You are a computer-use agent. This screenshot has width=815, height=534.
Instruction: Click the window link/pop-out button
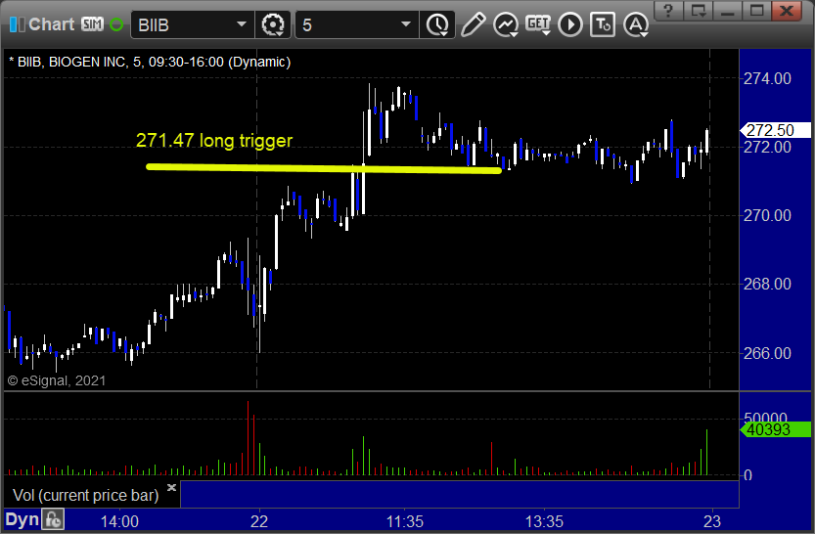(698, 11)
